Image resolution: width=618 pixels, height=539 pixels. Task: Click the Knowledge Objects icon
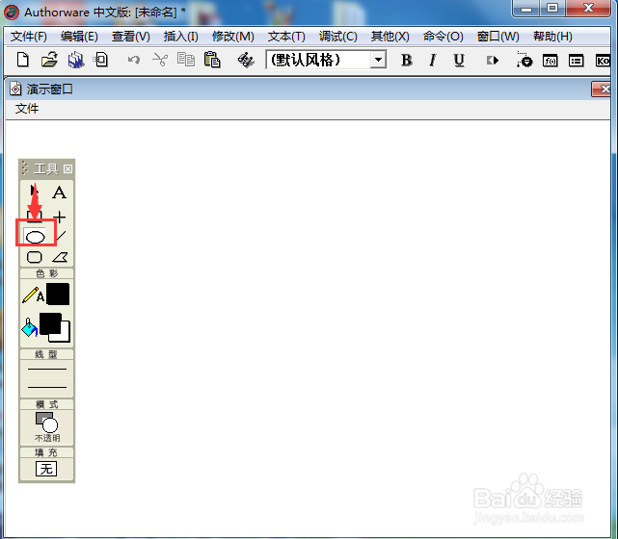click(x=603, y=61)
